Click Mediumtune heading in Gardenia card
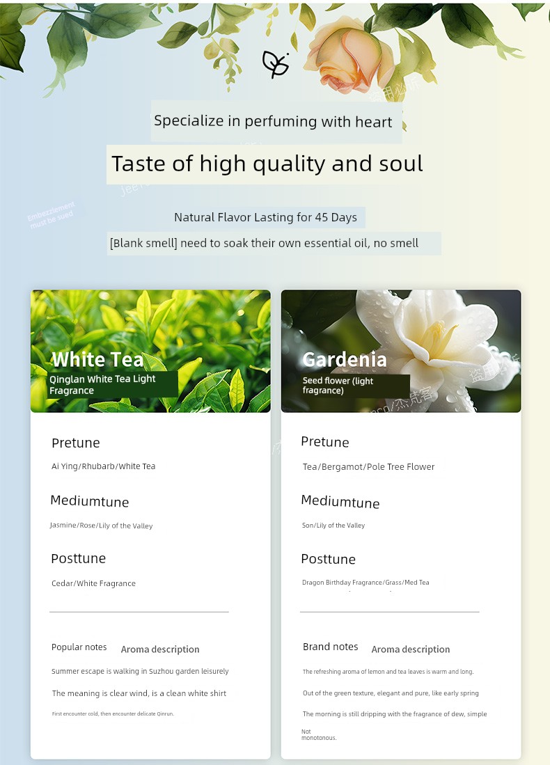Screen dimensions: 550x765 coord(340,501)
